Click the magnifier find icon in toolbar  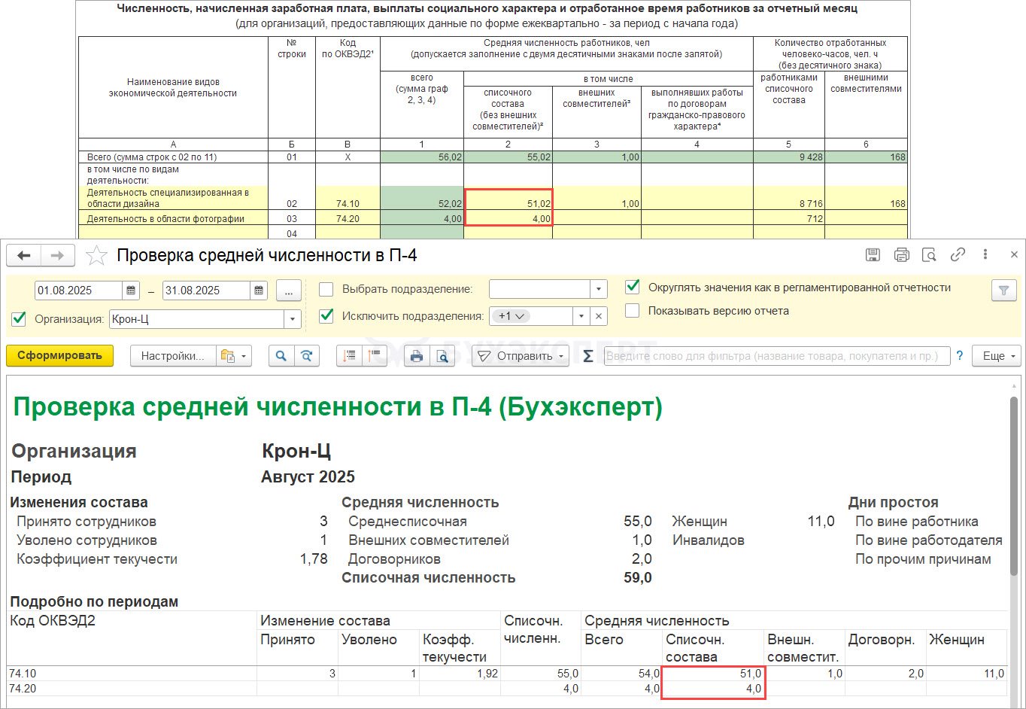point(281,356)
